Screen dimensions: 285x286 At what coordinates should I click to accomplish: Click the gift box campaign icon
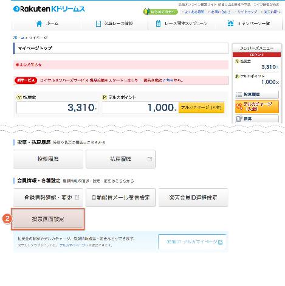click(230, 23)
